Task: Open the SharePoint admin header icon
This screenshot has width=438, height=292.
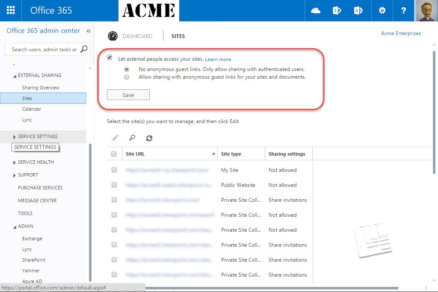Action: coord(337,11)
